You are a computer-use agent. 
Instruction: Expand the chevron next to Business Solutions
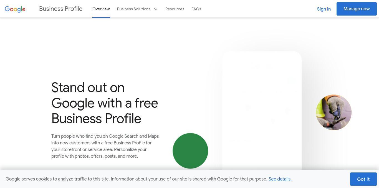[156, 9]
